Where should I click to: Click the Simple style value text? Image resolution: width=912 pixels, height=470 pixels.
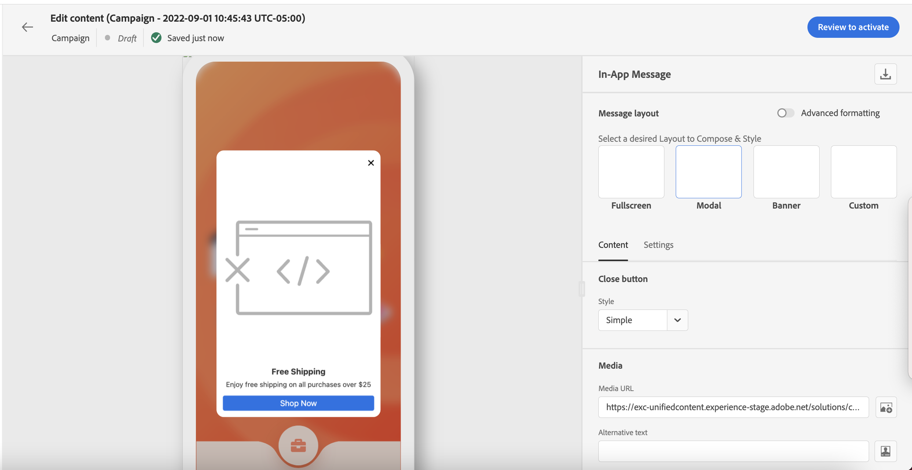point(619,320)
